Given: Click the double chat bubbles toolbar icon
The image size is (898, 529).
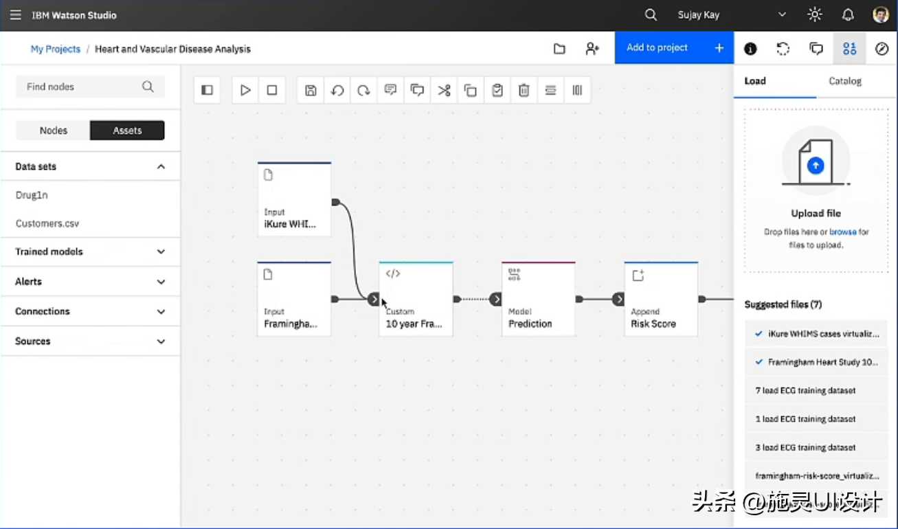Looking at the screenshot, I should click(417, 90).
